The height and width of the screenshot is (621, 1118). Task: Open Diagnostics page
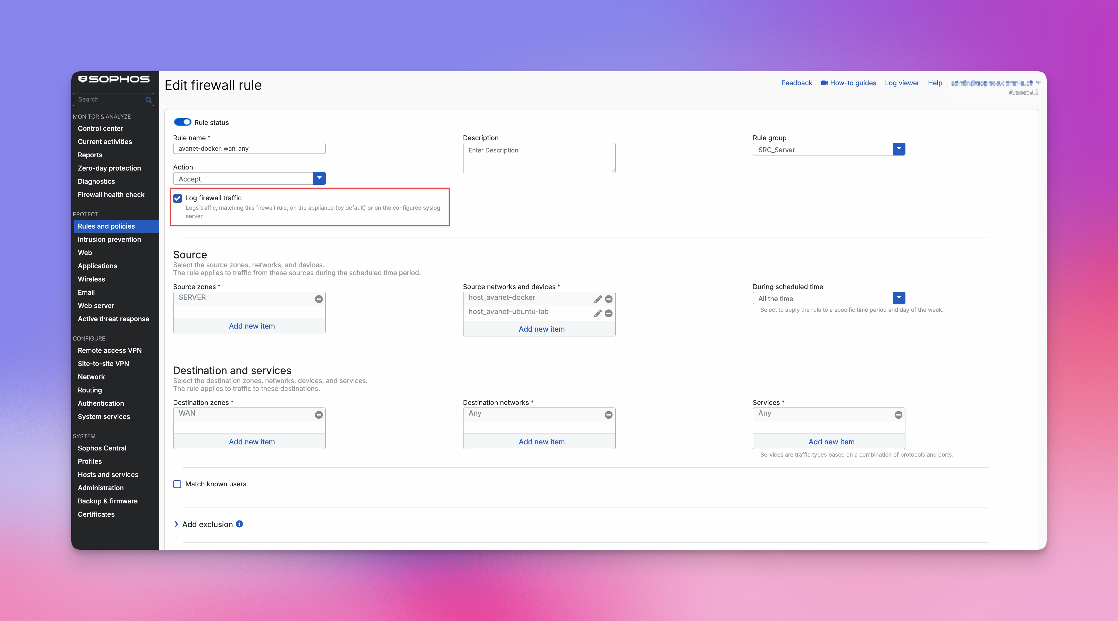tap(96, 181)
